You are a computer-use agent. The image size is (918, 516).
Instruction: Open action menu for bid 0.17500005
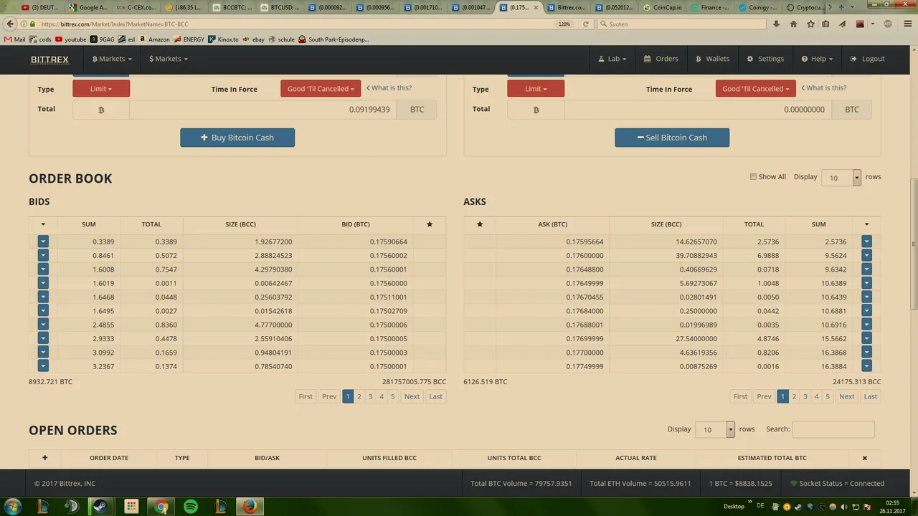point(43,338)
